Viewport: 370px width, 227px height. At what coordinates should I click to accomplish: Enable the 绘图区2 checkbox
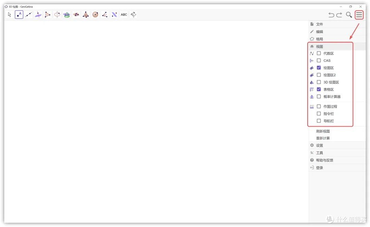click(x=319, y=75)
